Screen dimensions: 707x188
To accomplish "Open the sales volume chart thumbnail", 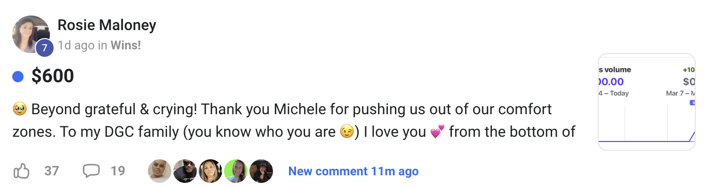I will (x=646, y=102).
